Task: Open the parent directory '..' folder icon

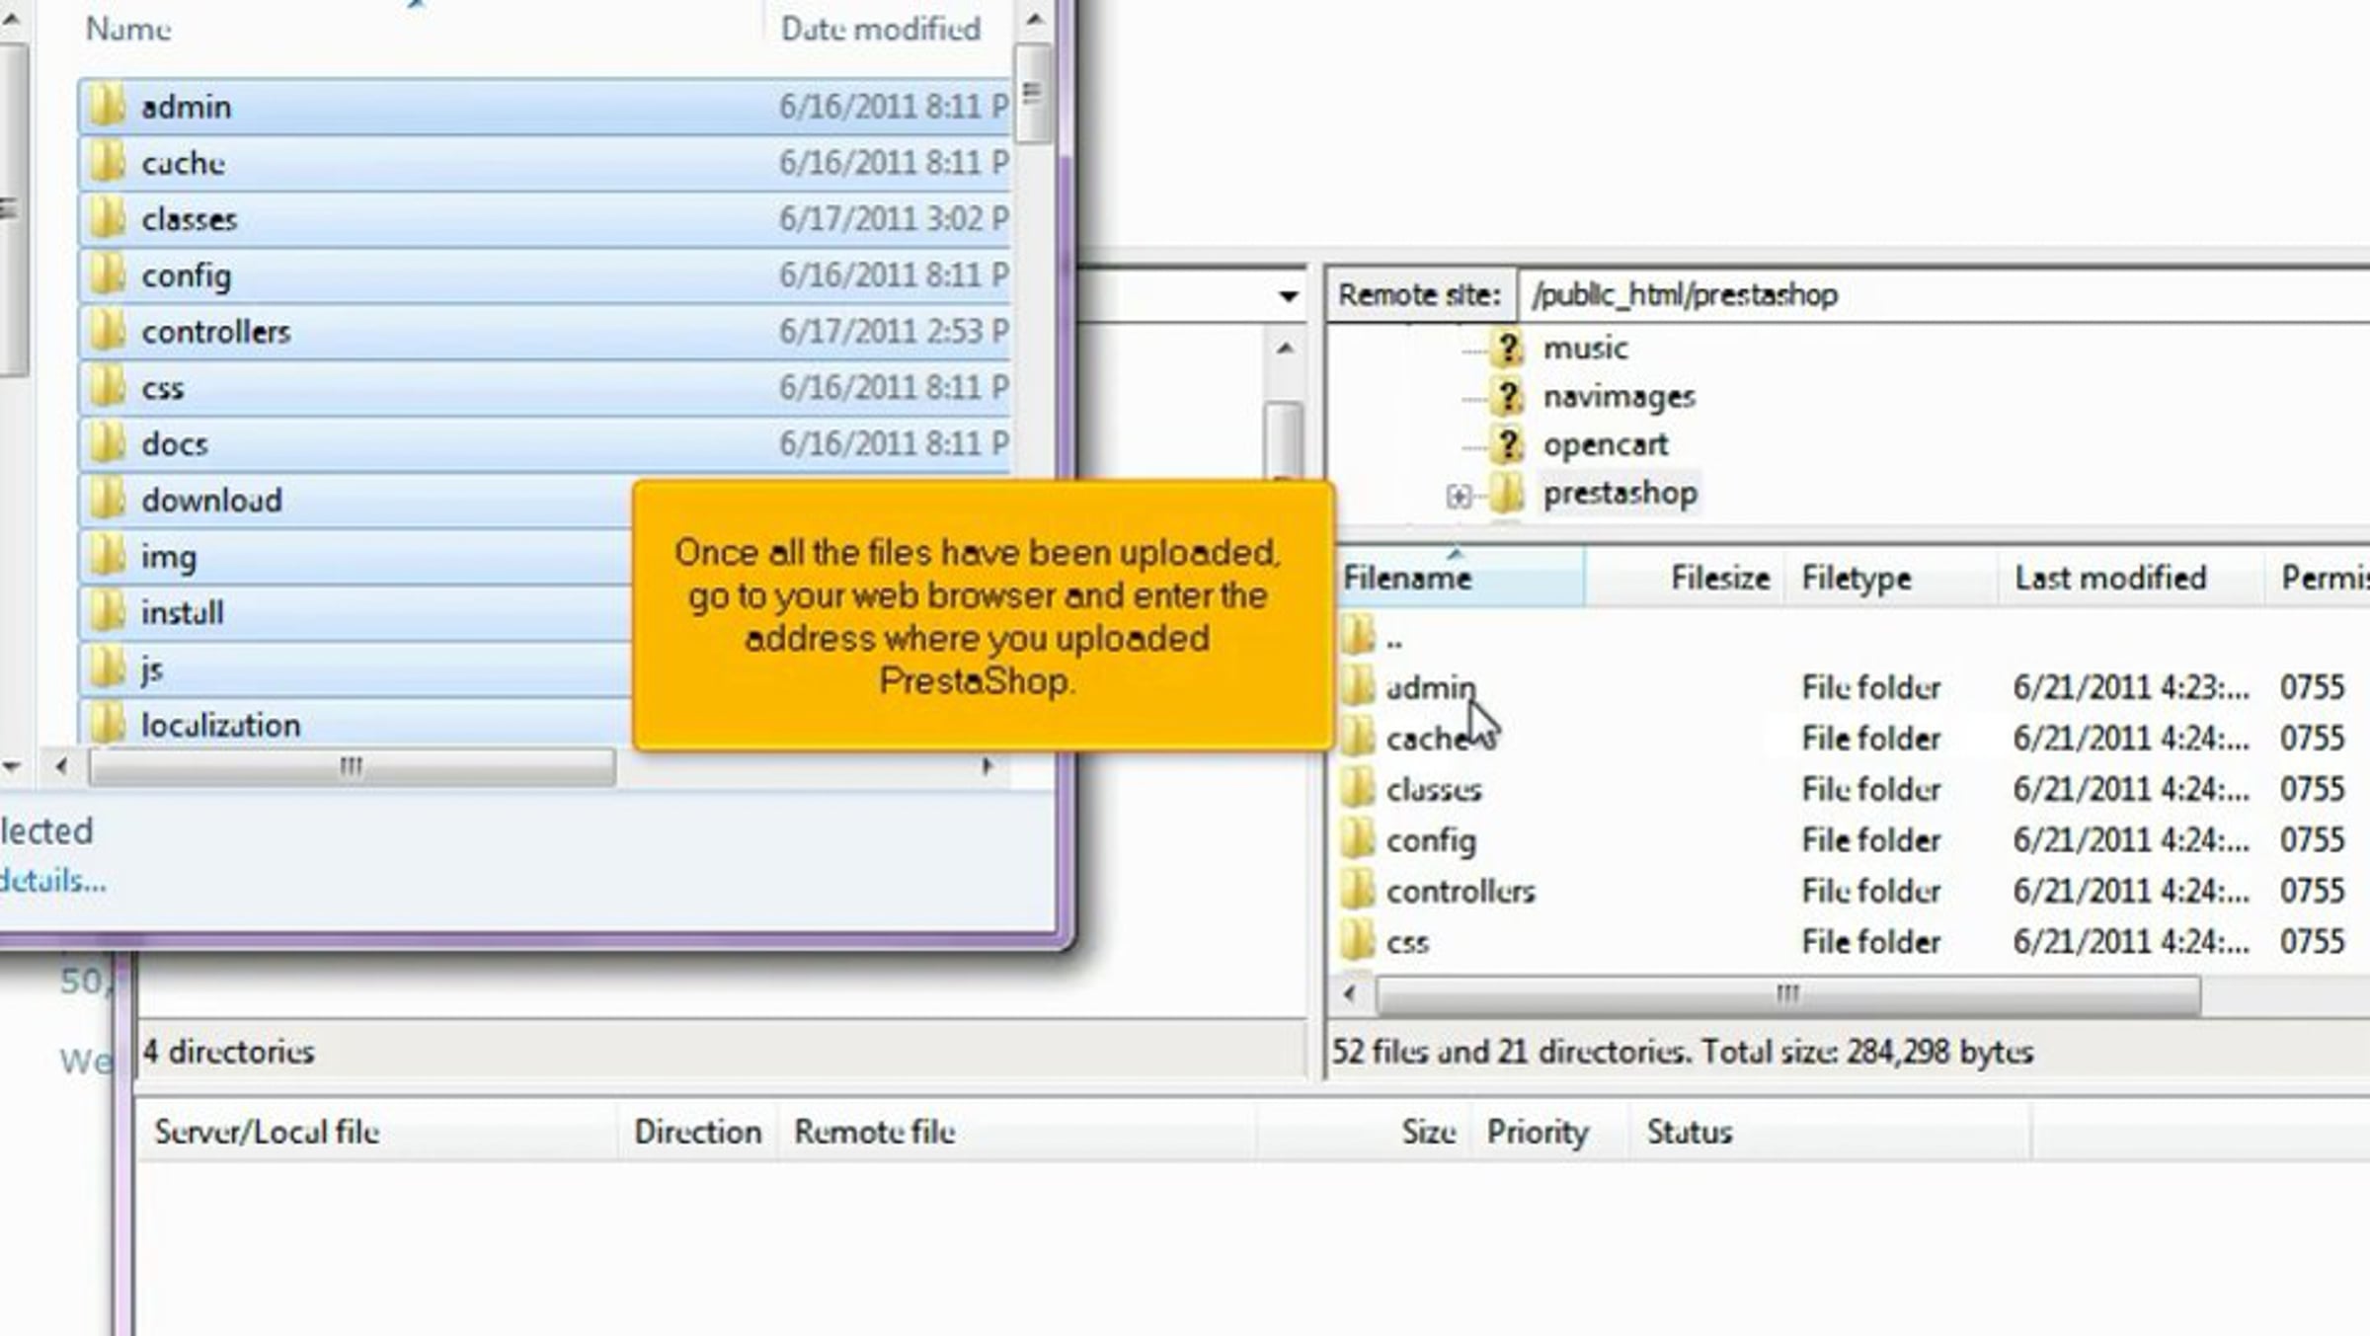Action: tap(1358, 637)
